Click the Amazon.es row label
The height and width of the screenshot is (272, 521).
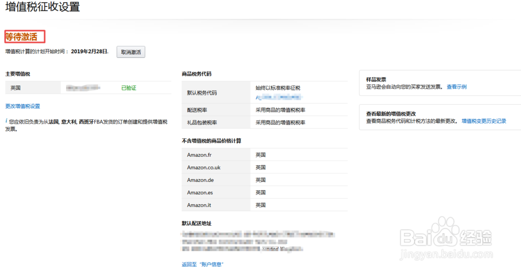(200, 193)
